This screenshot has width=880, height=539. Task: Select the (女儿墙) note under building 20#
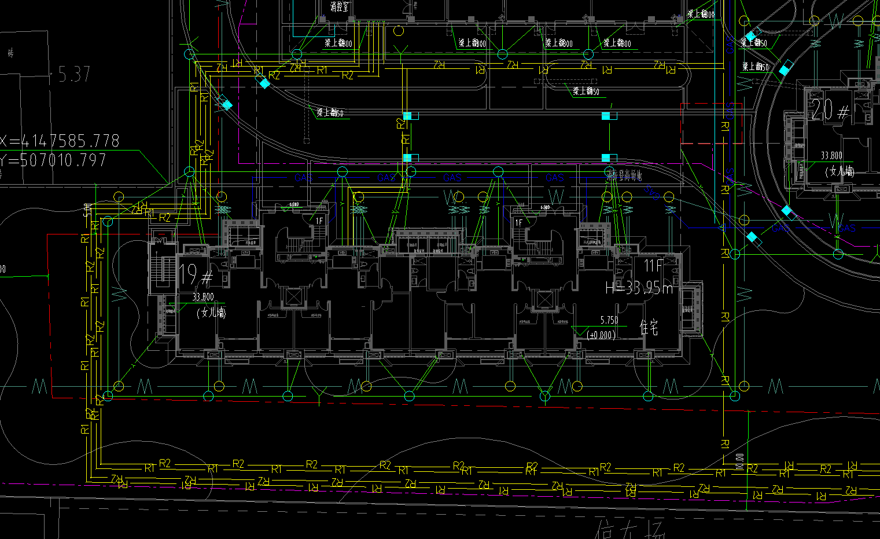point(840,171)
